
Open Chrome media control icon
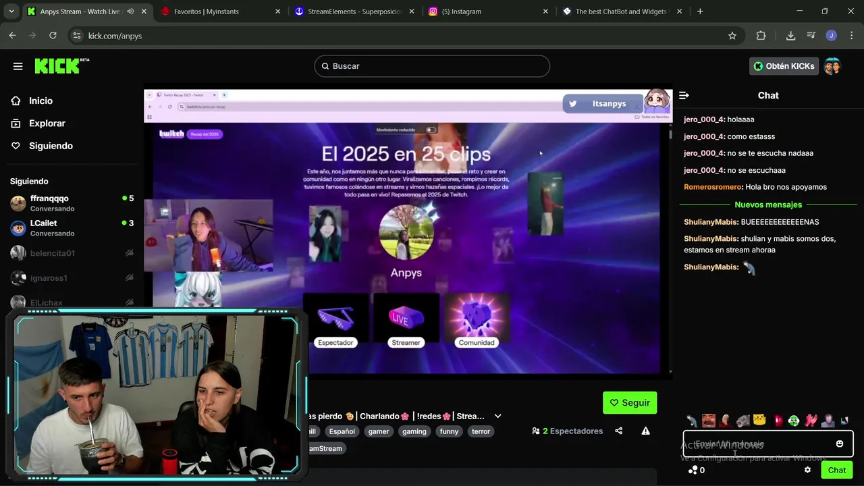[x=811, y=36]
